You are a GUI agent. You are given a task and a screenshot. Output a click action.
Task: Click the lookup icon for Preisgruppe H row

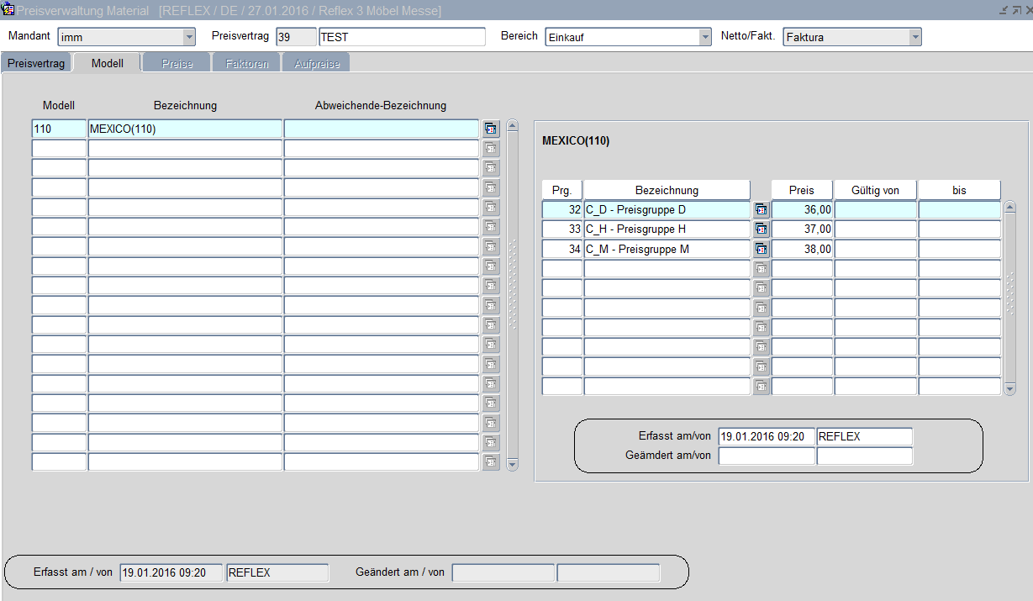click(x=761, y=229)
